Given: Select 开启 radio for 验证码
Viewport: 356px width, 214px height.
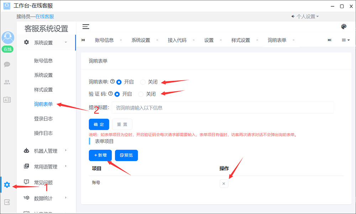Looking at the screenshot, I should click(117, 94).
